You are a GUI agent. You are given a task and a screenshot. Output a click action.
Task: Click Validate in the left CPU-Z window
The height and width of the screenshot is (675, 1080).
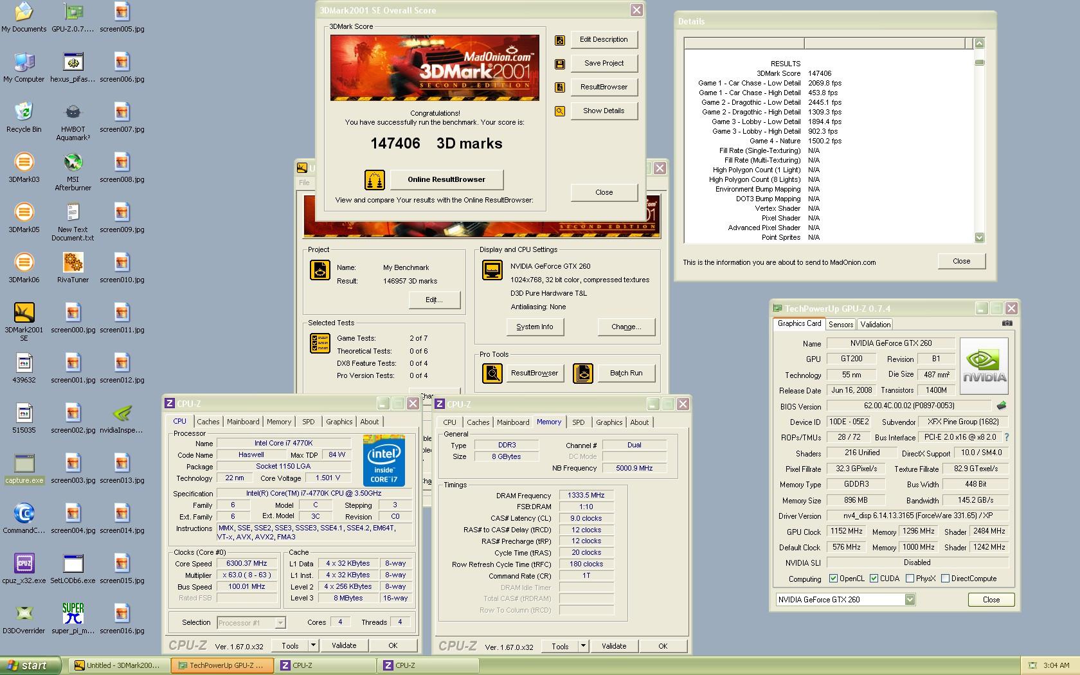click(344, 645)
